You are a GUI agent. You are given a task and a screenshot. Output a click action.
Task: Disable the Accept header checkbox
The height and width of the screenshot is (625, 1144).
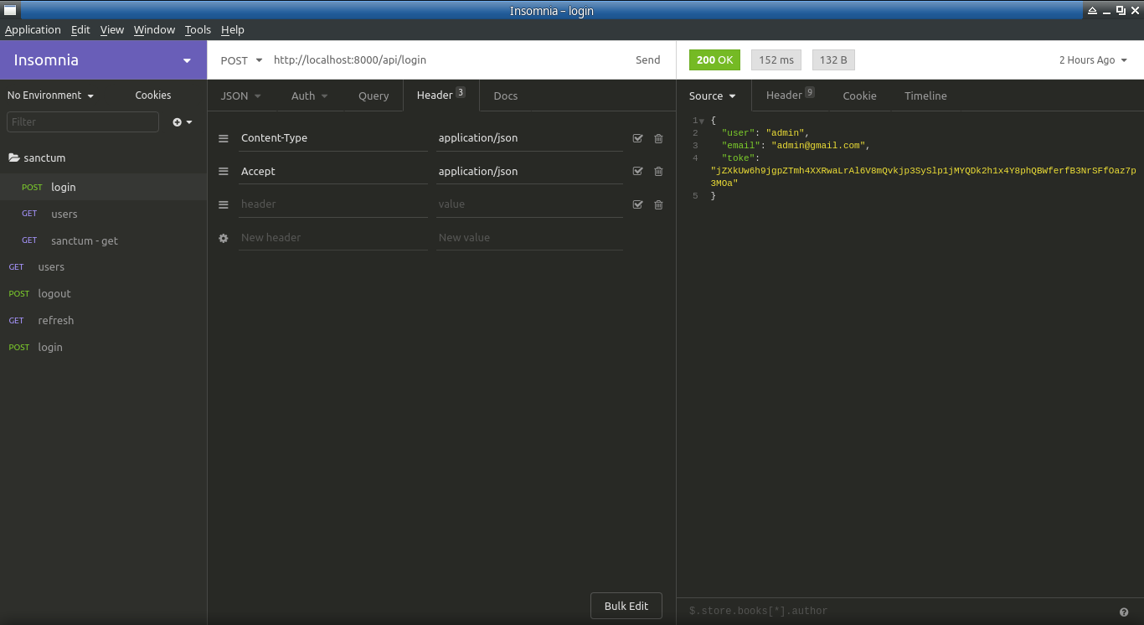click(638, 172)
